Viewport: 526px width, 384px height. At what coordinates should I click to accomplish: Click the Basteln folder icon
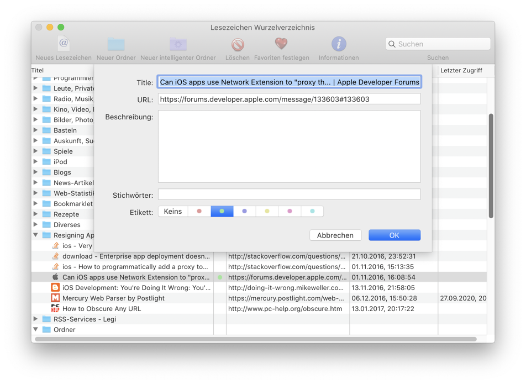click(x=46, y=130)
